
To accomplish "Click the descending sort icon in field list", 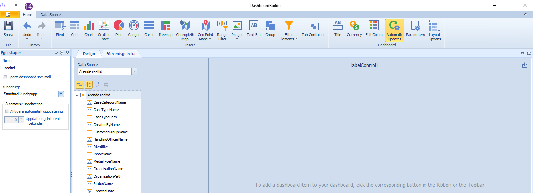I will (x=97, y=85).
